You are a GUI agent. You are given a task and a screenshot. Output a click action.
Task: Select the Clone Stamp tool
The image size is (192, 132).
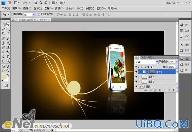[3, 43]
